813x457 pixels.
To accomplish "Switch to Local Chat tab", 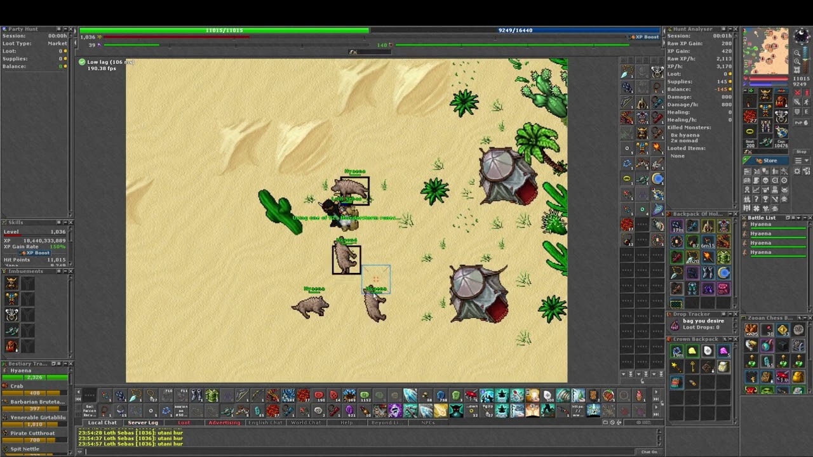I will [102, 423].
